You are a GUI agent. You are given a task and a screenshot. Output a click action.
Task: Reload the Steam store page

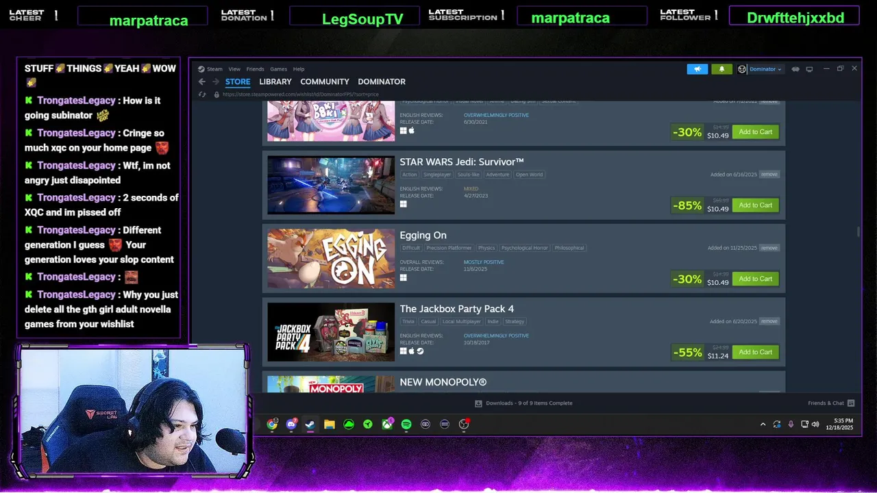(x=202, y=94)
